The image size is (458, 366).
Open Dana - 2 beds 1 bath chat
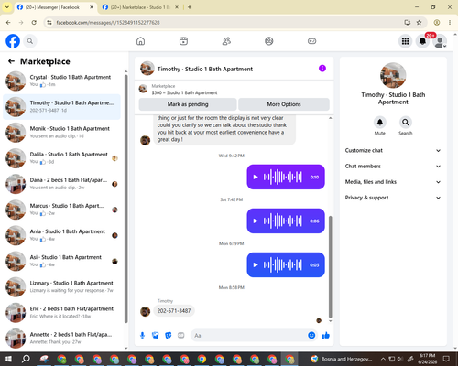[x=61, y=184]
